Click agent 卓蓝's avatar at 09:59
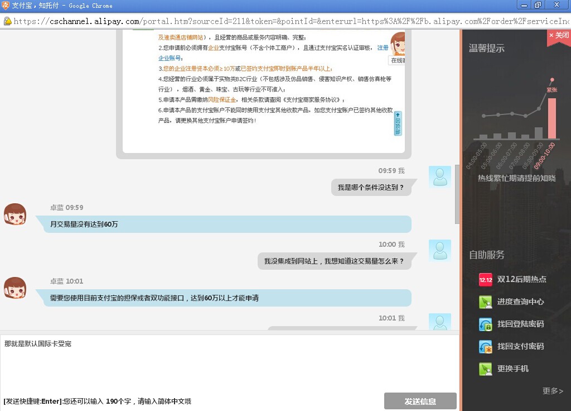 15,214
